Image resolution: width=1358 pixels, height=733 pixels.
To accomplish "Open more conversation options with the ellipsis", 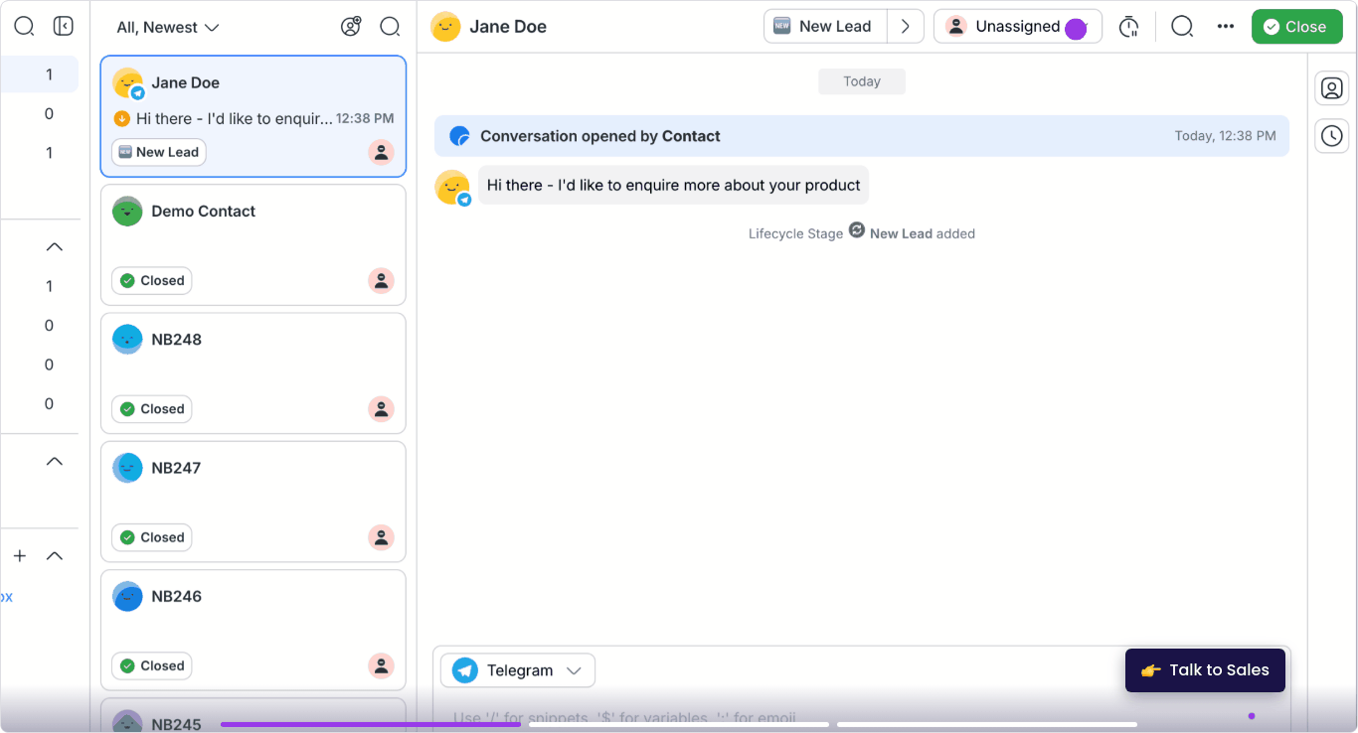I will (x=1225, y=26).
